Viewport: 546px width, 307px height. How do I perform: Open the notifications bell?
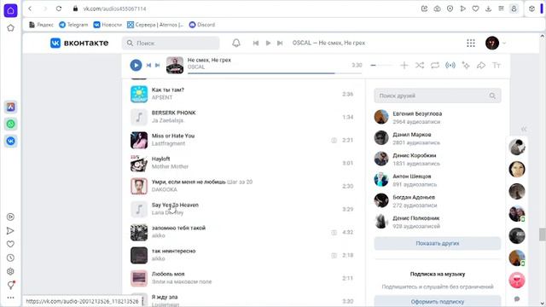236,43
